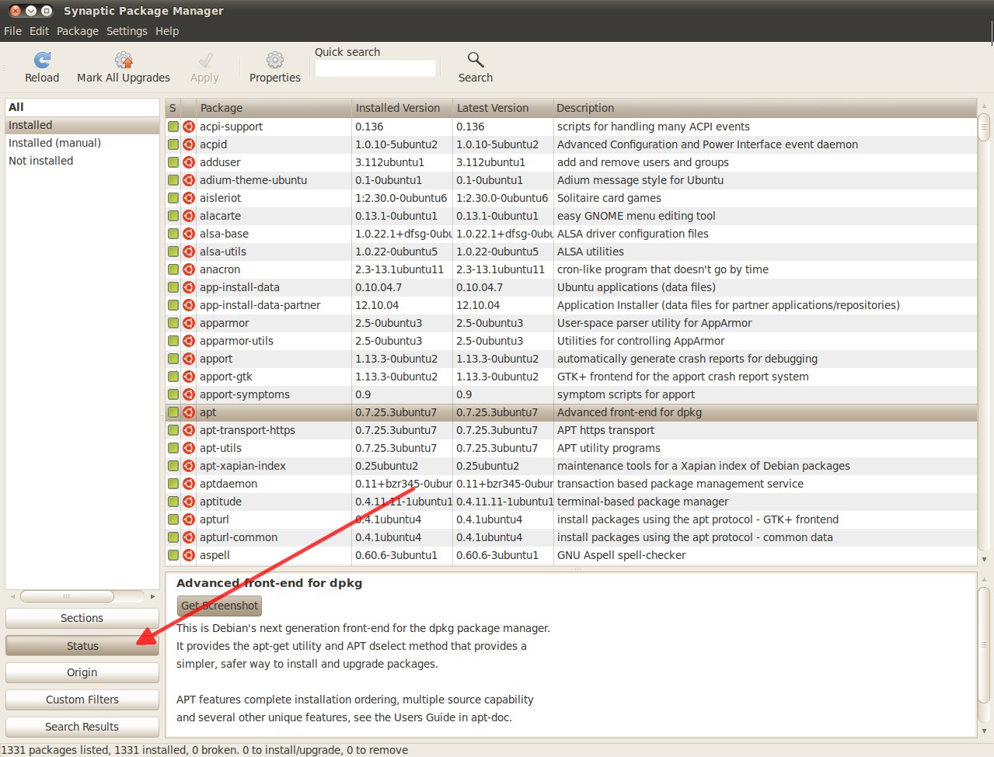This screenshot has width=994, height=757.
Task: Click the filter list horizontal scrollbar thumb
Action: click(x=67, y=596)
